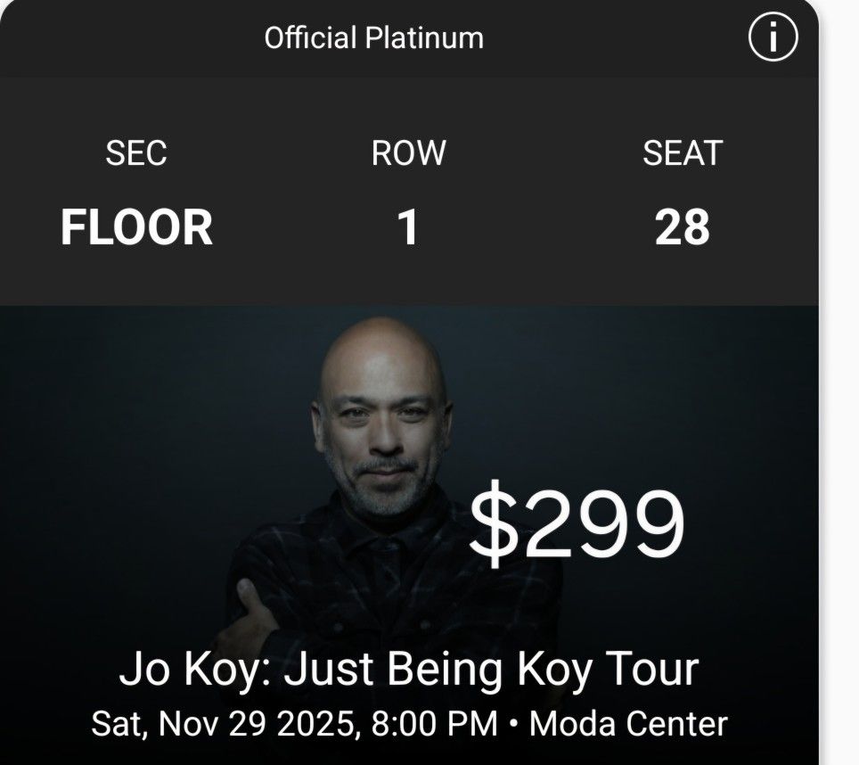Click the SEAT column header
The width and height of the screenshot is (859, 765).
coord(683,153)
